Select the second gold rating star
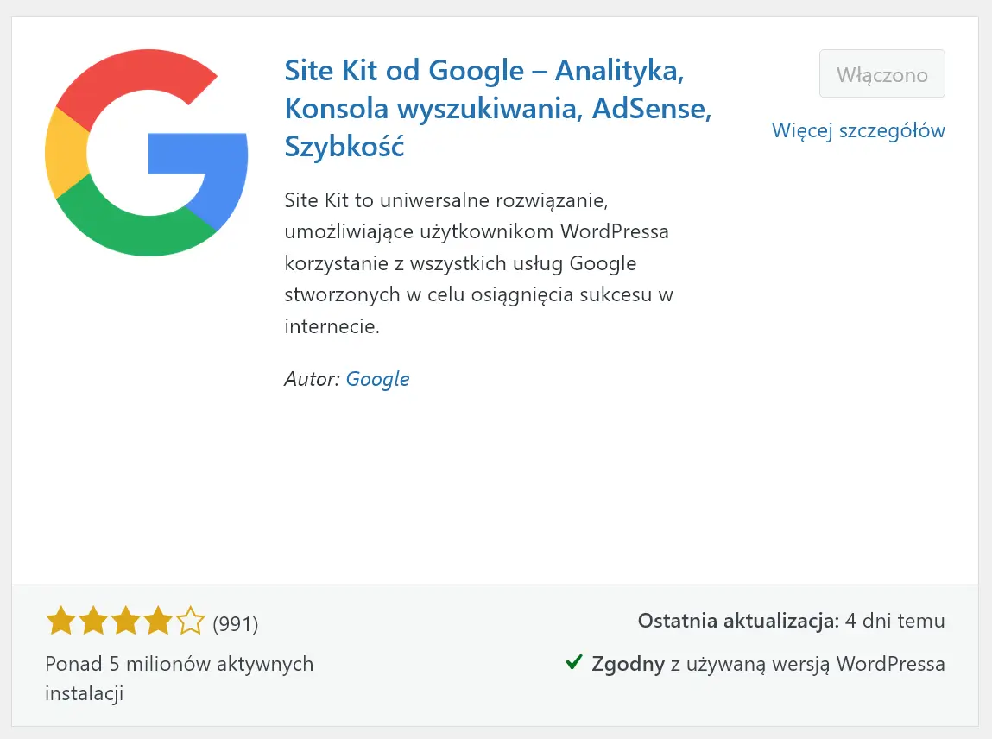 [x=91, y=620]
